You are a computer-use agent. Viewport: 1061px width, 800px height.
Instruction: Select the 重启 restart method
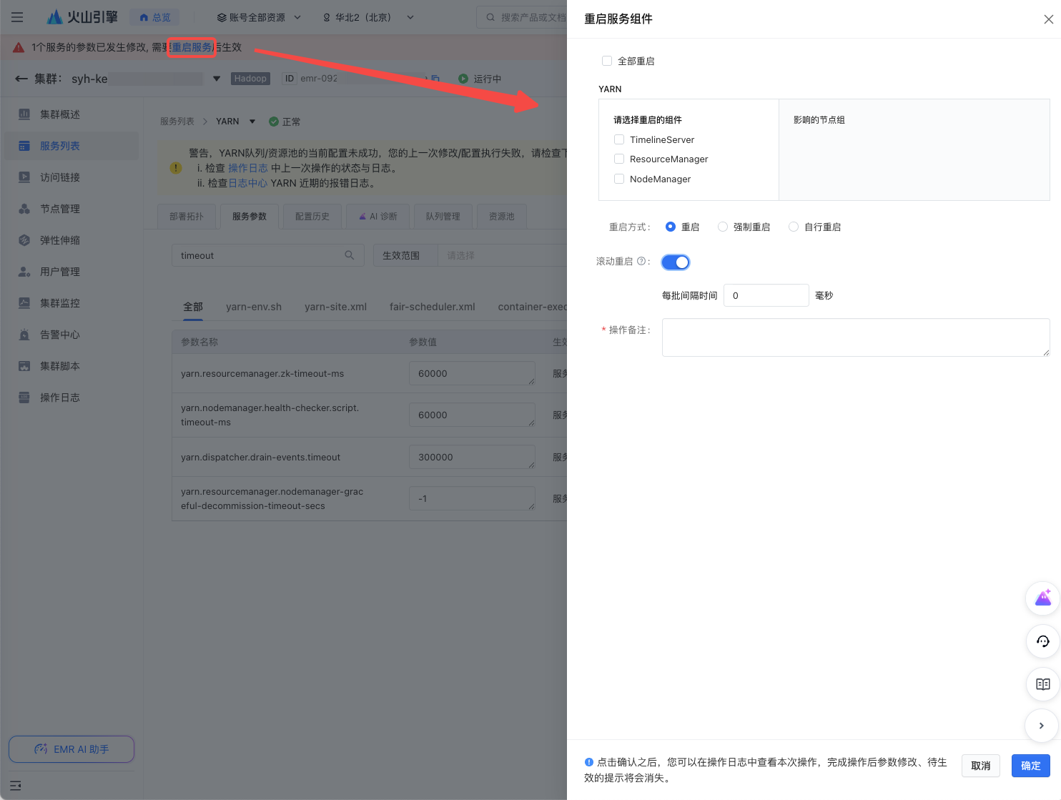[x=671, y=227]
